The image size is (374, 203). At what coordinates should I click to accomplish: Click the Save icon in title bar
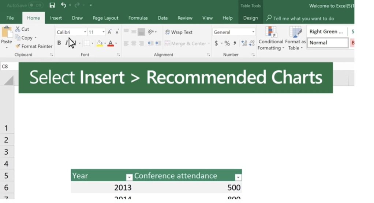52,5
